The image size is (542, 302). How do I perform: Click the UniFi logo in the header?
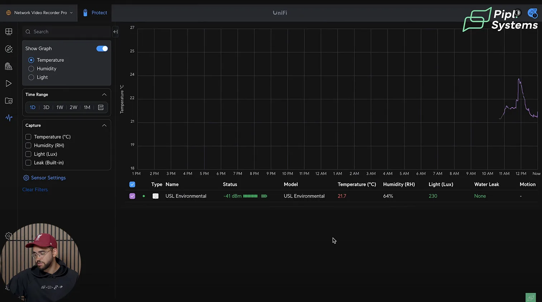click(x=280, y=13)
